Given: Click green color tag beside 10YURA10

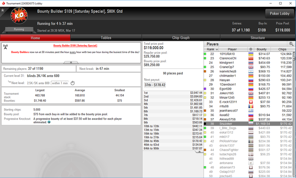Looking at the screenshot, I should (x=205, y=54).
